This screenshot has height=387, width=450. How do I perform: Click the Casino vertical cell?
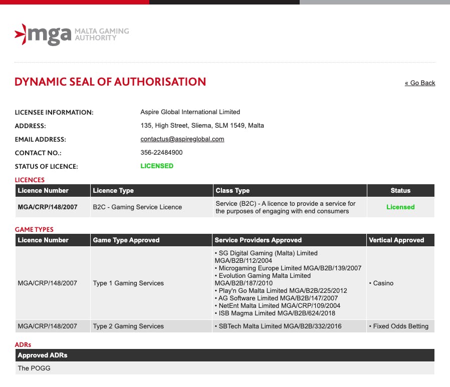tap(400, 283)
